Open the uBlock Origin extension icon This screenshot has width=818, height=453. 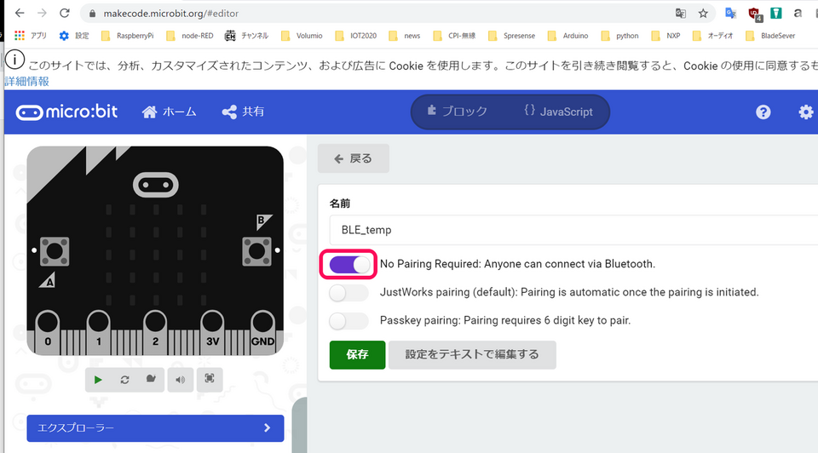754,14
